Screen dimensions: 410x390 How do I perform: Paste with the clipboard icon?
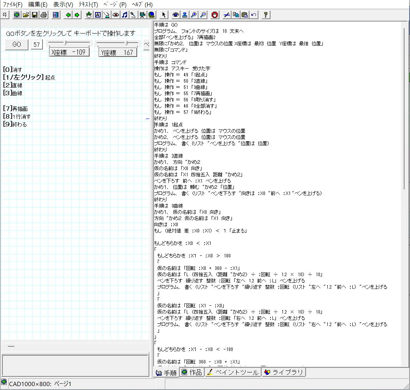tap(244, 15)
